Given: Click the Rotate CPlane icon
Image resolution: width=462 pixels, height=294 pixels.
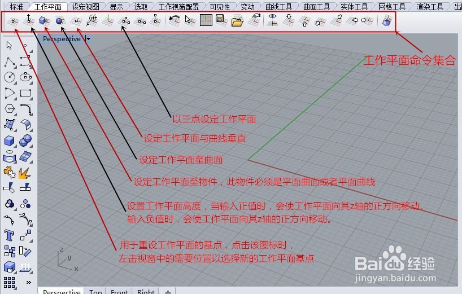Looking at the screenshot, I should pyautogui.click(x=92, y=20).
